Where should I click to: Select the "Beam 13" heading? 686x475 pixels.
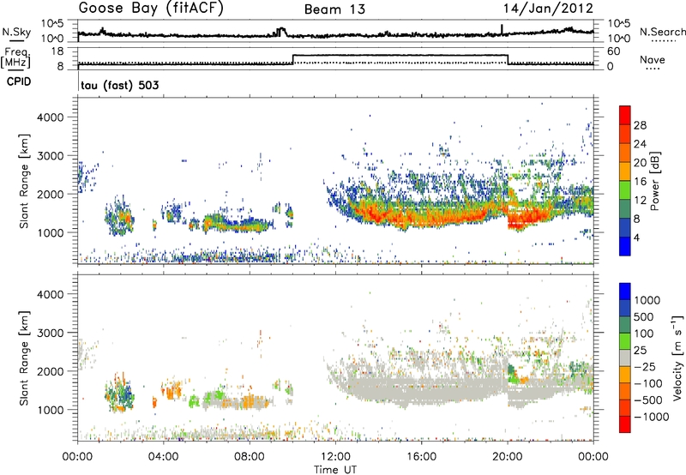[334, 9]
